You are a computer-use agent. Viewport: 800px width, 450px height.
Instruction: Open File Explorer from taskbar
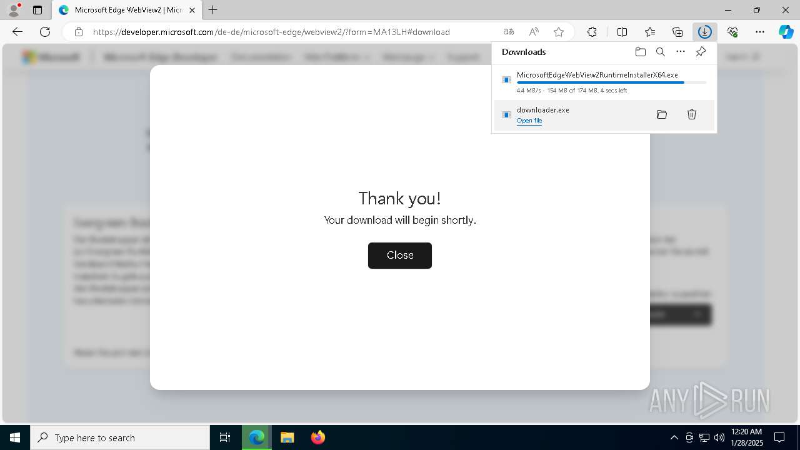click(x=287, y=437)
